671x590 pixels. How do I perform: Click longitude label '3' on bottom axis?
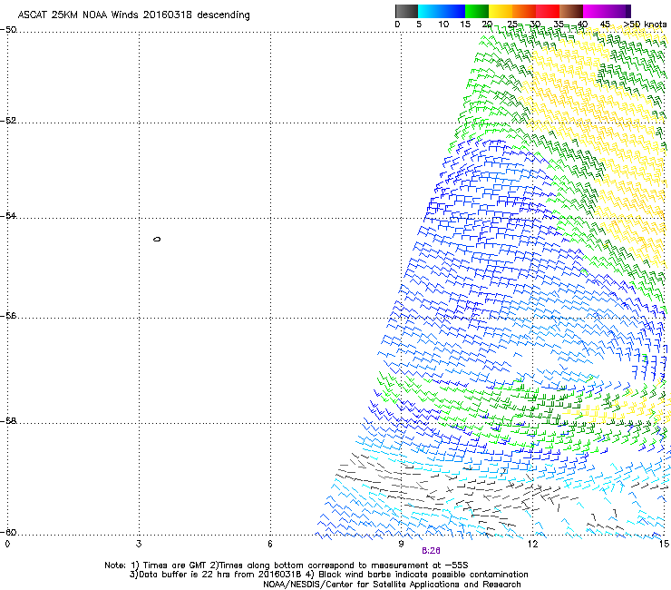click(x=139, y=544)
